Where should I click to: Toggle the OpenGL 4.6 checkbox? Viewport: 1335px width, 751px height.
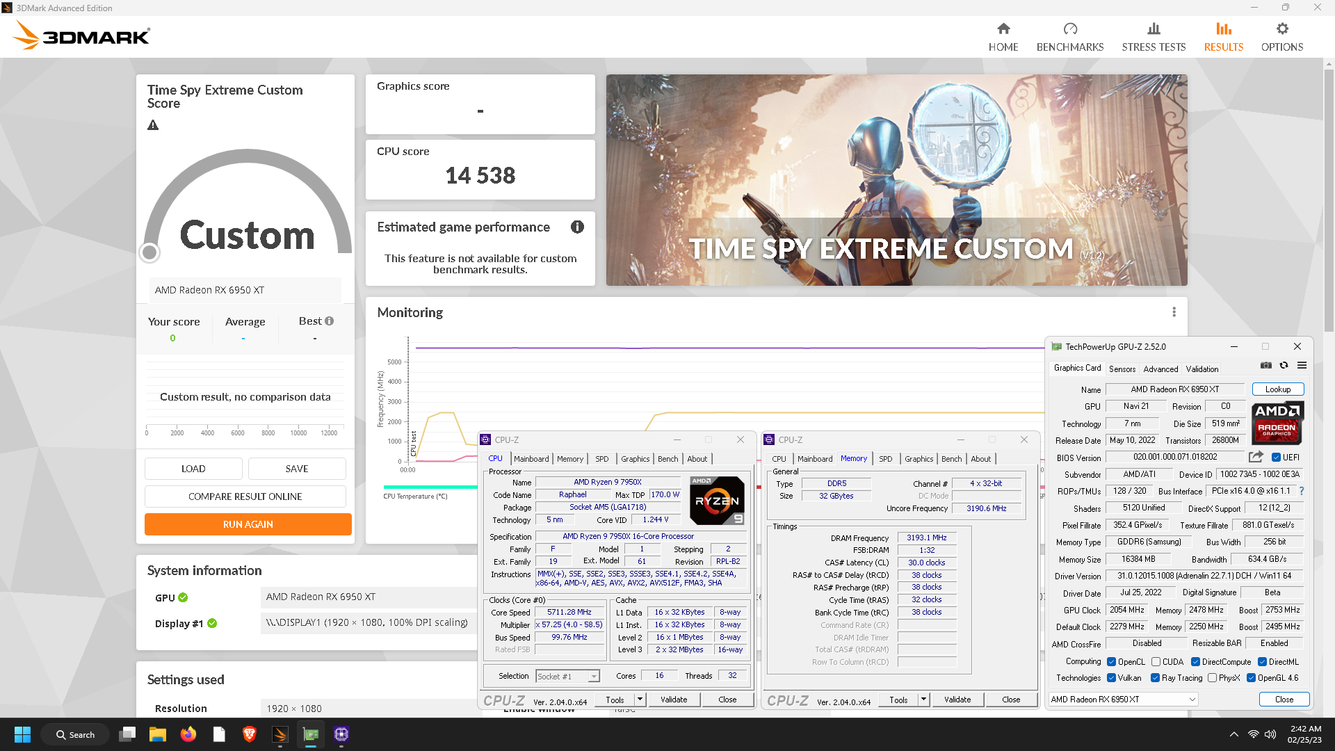(x=1251, y=678)
